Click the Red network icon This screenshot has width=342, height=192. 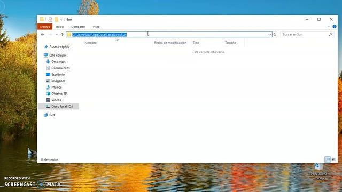[46, 115]
